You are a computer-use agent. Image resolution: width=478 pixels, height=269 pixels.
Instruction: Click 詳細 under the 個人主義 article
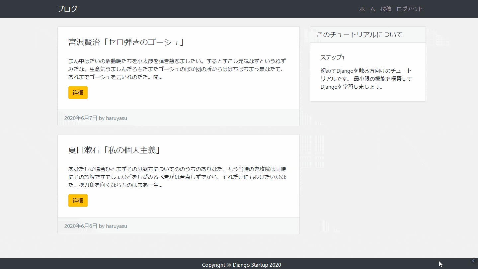78,201
